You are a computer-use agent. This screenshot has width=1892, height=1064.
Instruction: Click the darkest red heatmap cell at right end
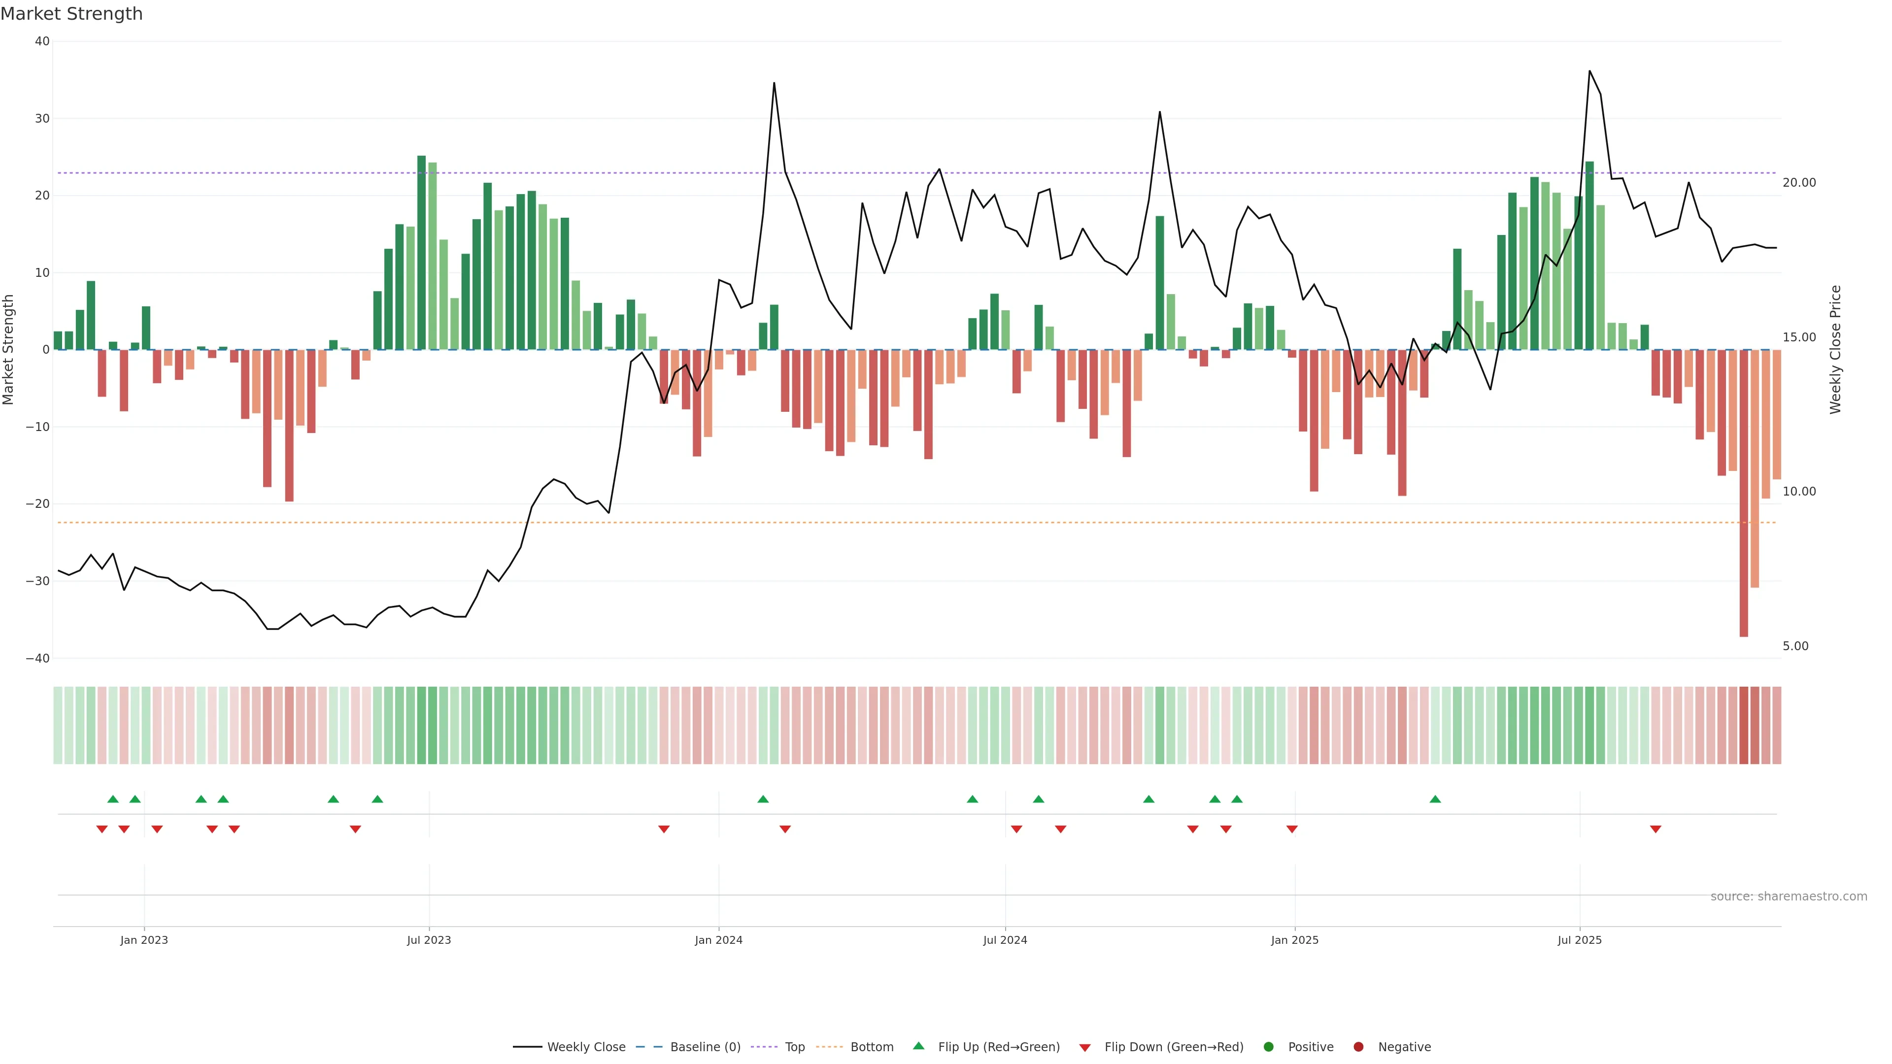(x=1744, y=726)
